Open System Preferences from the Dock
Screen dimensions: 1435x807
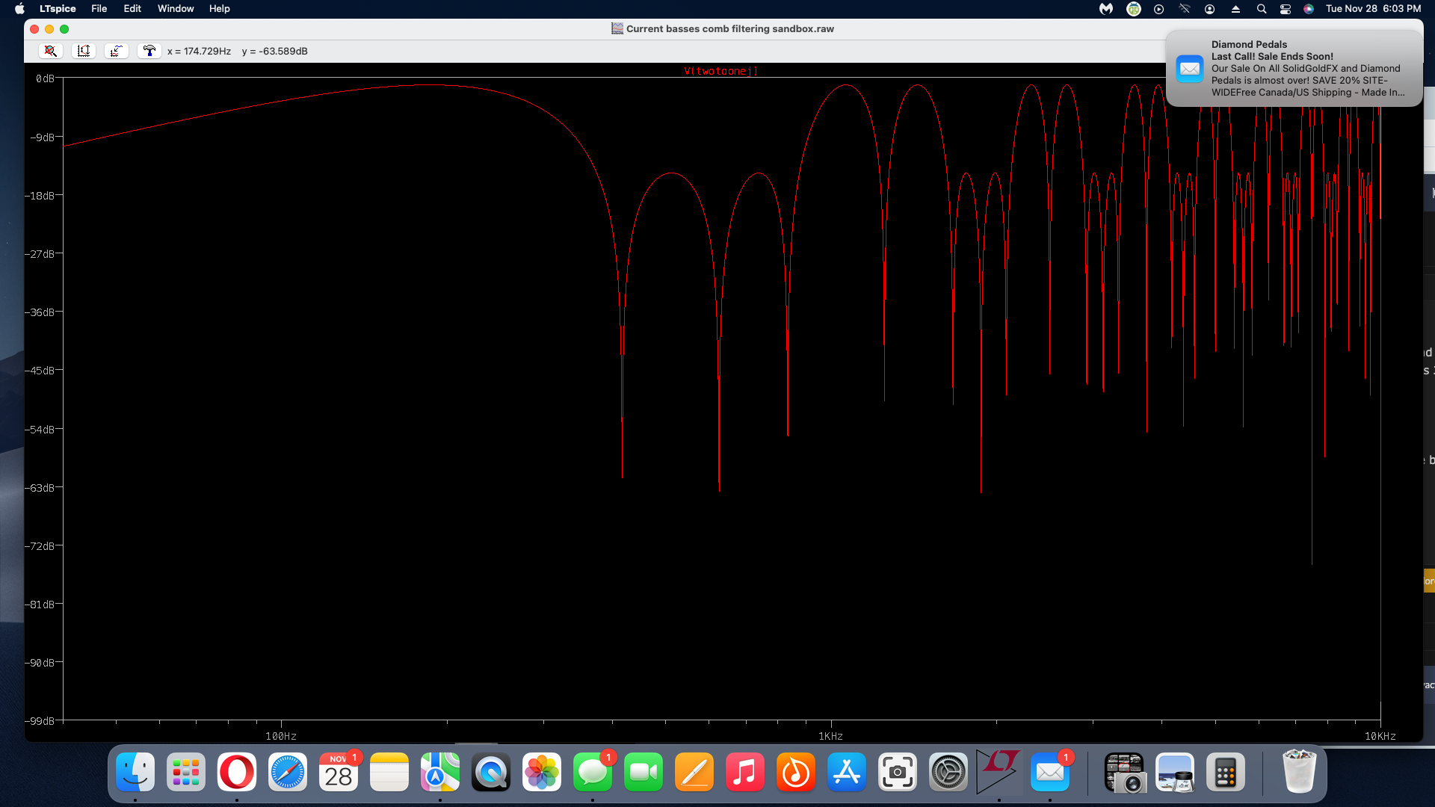click(x=948, y=772)
